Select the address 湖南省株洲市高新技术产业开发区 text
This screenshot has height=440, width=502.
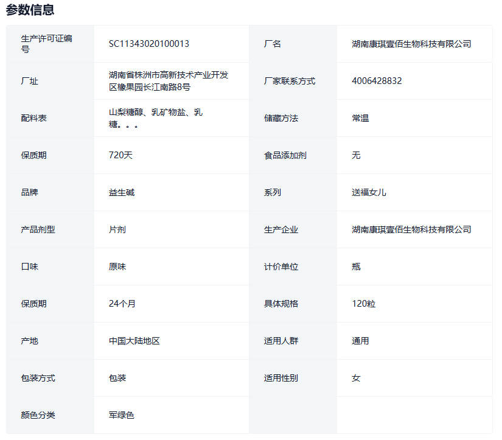169,81
